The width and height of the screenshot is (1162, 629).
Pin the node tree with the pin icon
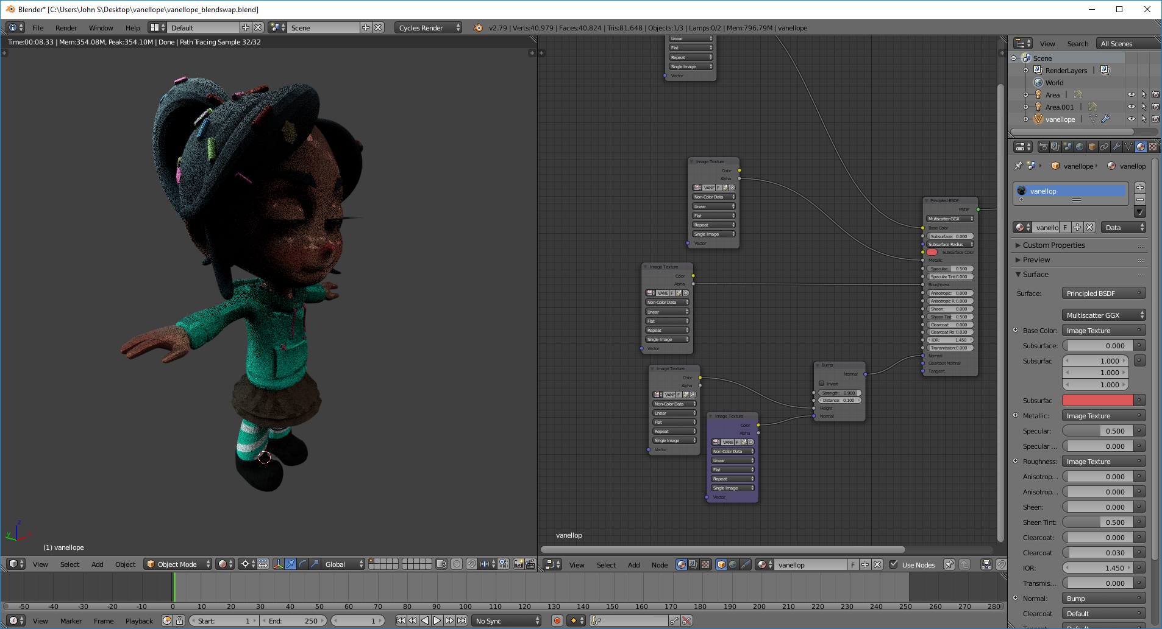pyautogui.click(x=949, y=565)
